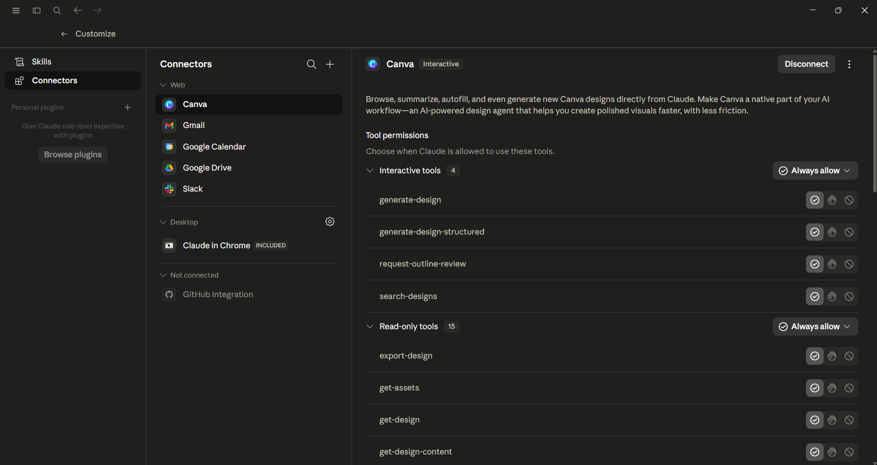Open Read-only tools Always allow dropdown

tap(815, 326)
